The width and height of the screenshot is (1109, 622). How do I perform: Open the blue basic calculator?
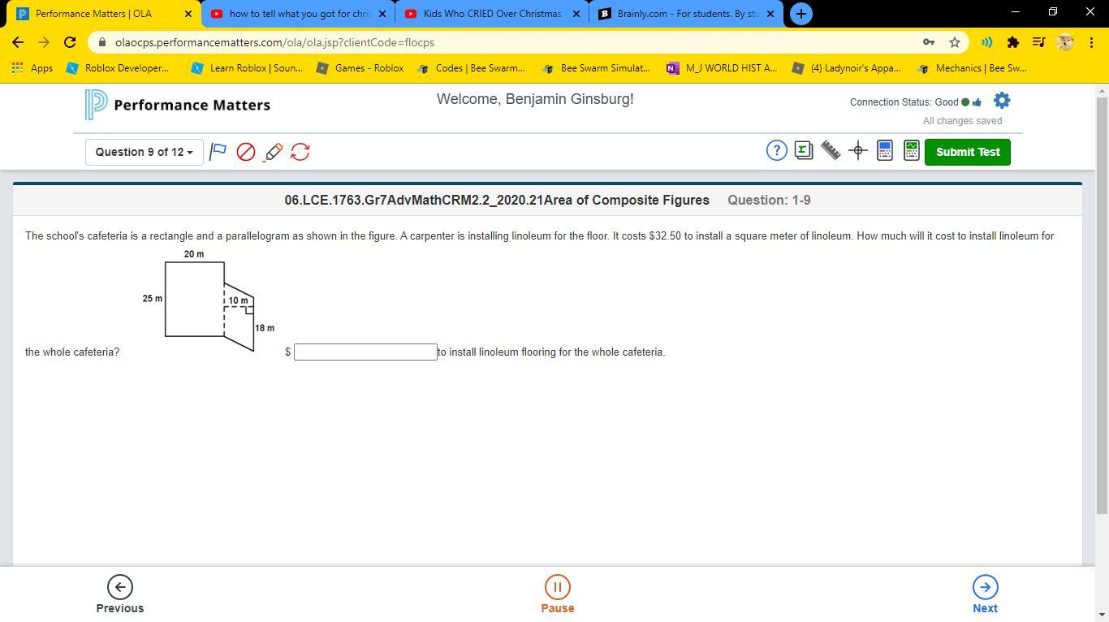(x=885, y=150)
